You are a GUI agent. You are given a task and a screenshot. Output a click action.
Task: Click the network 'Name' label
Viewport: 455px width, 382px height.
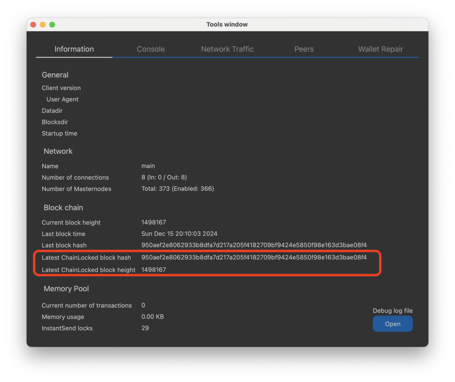(x=50, y=166)
